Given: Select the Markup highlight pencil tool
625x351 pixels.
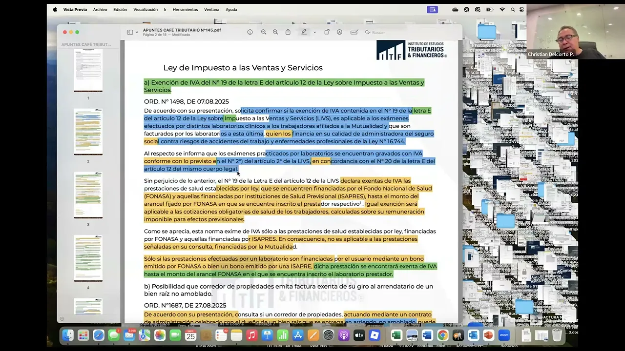Looking at the screenshot, I should point(304,32).
